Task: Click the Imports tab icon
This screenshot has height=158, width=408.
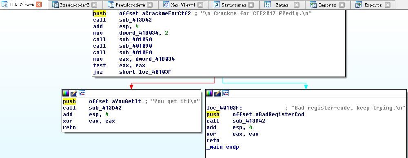Action: point(313,4)
